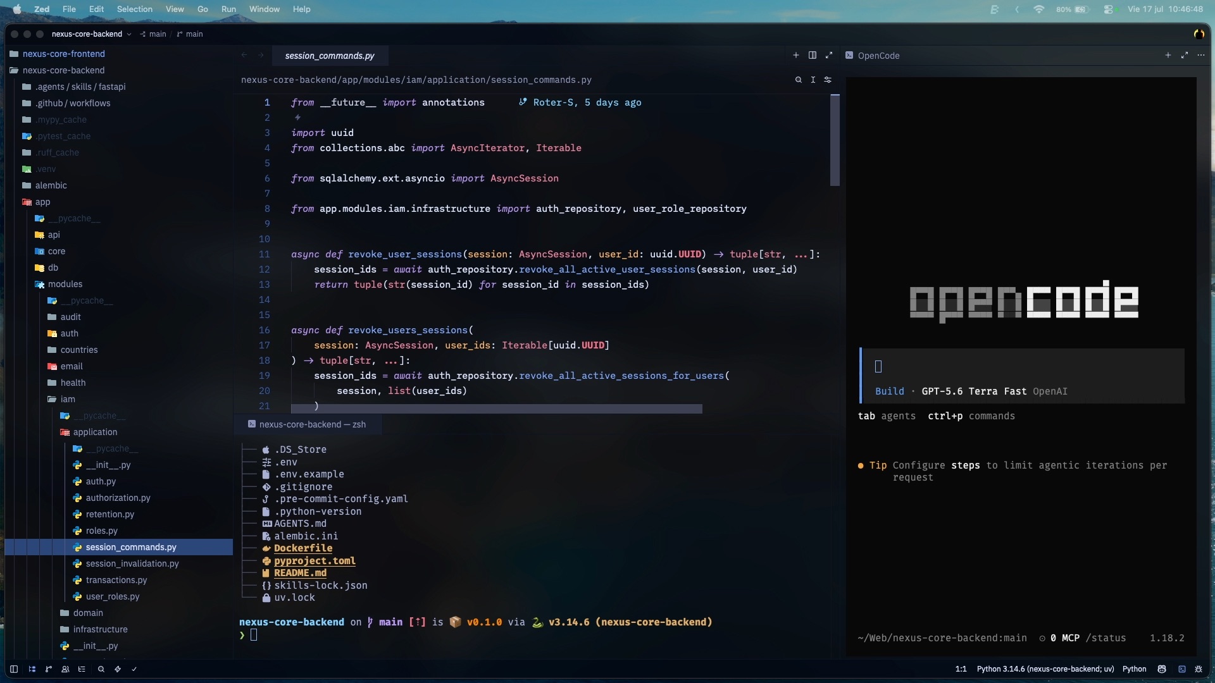Viewport: 1215px width, 683px height.
Task: Switch to nexus-core-backend zsh terminal tab
Action: [x=308, y=424]
